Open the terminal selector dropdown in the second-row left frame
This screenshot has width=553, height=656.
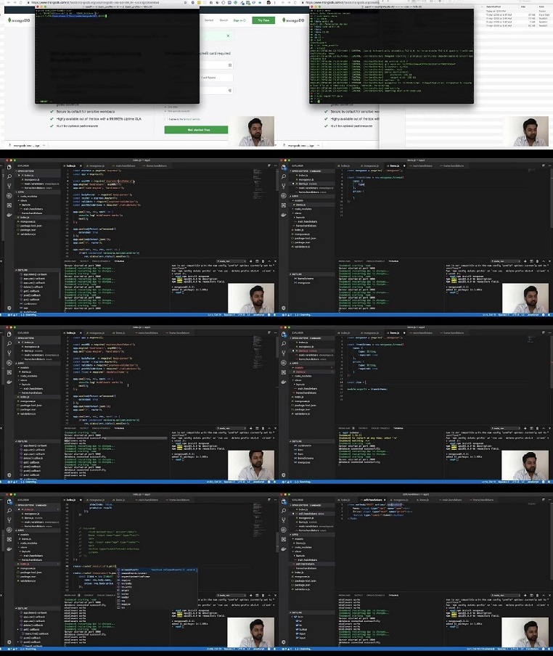click(x=230, y=261)
